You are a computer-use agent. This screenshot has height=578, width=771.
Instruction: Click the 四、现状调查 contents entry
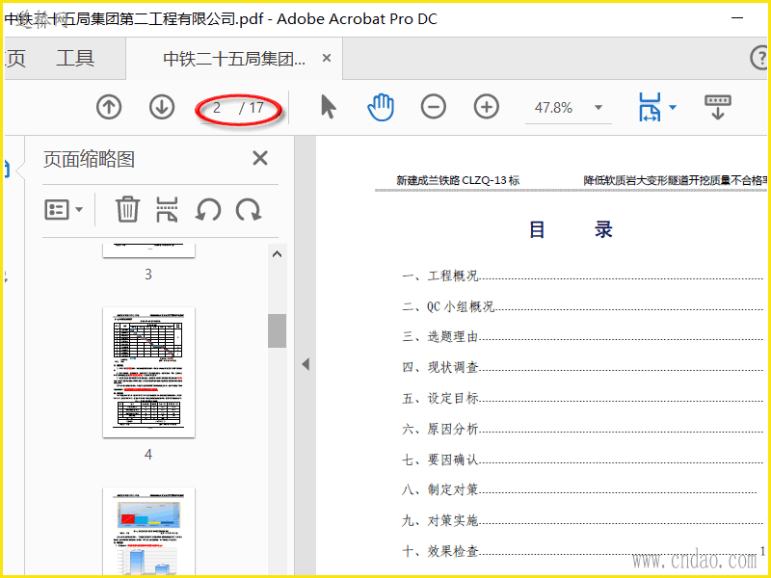pyautogui.click(x=582, y=367)
